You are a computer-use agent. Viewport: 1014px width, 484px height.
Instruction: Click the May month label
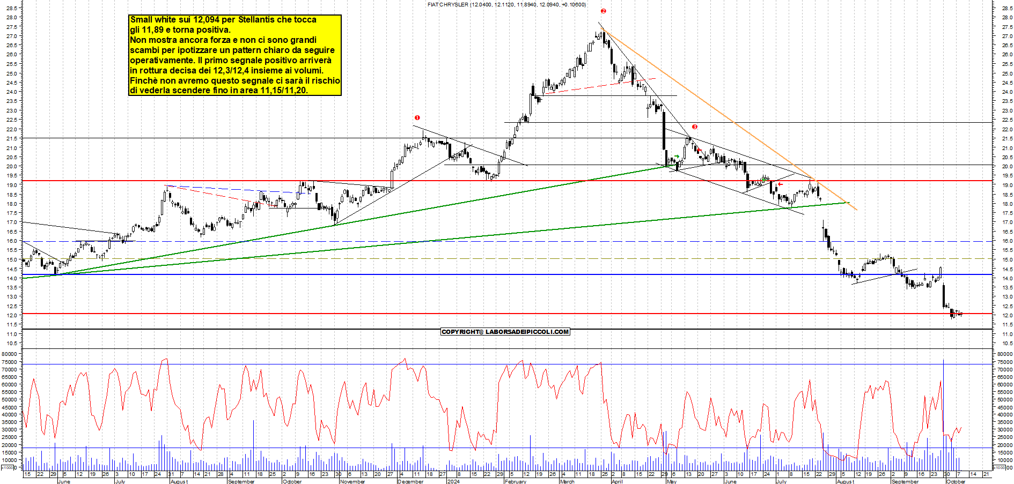click(x=671, y=481)
